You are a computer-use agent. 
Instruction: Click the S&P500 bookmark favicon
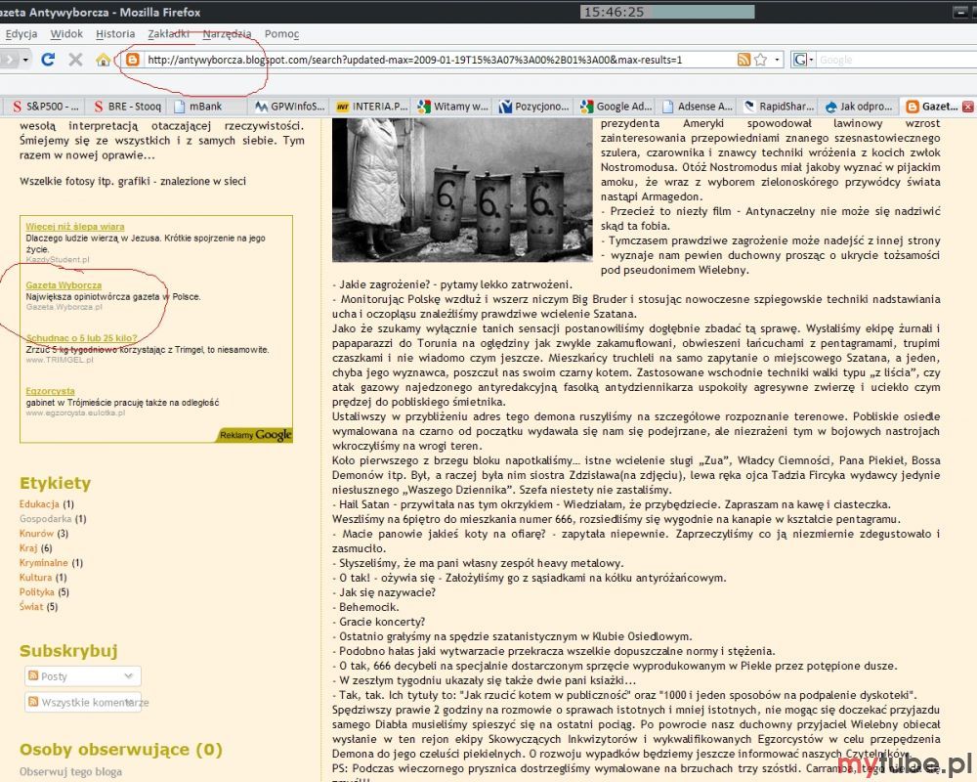pos(17,107)
